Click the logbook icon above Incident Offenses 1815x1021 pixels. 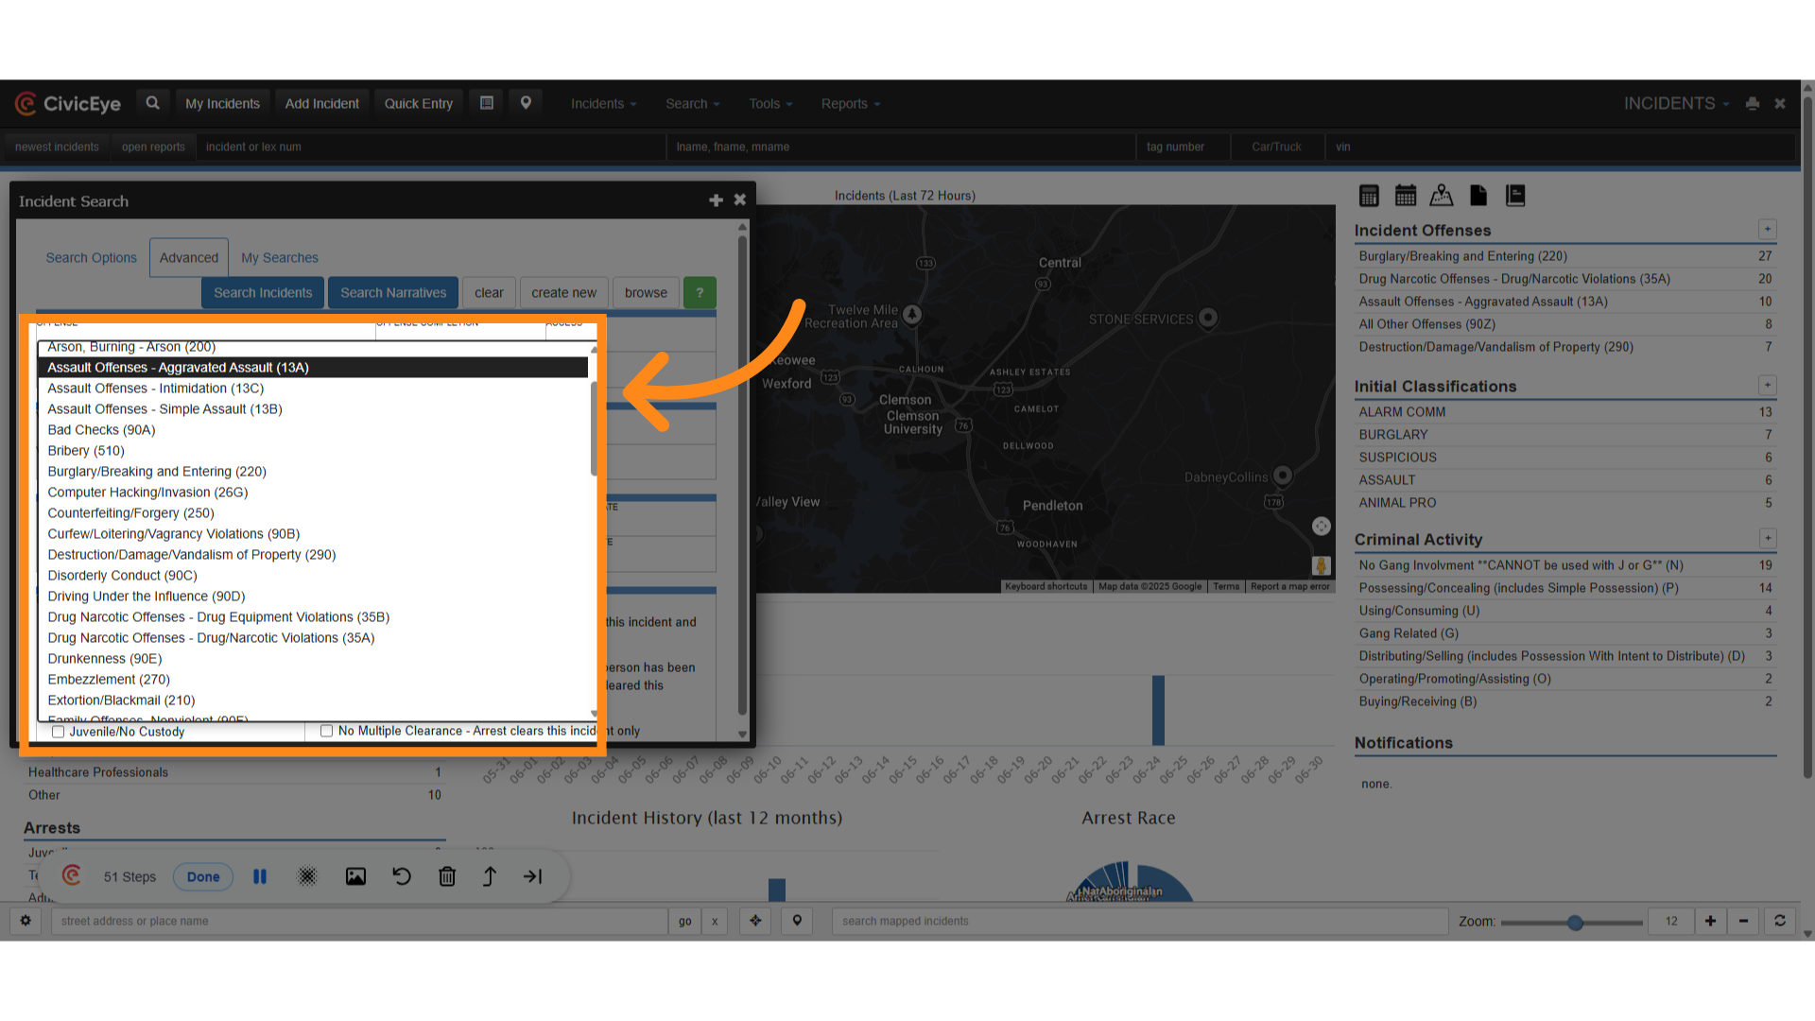tap(1515, 196)
